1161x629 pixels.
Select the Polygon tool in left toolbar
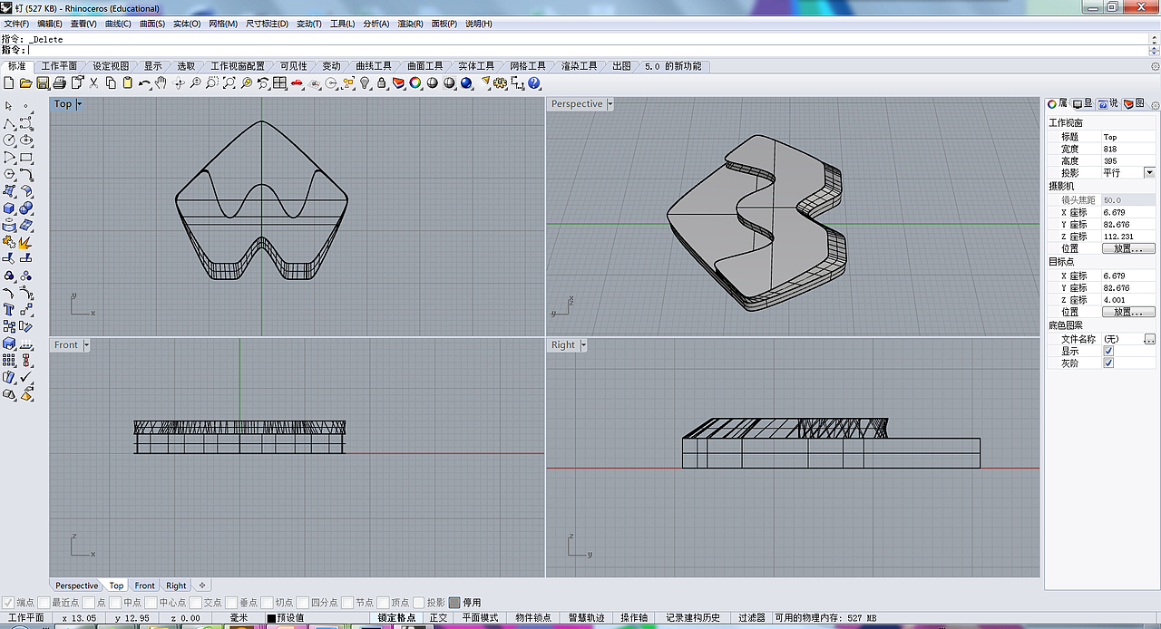pyautogui.click(x=9, y=173)
